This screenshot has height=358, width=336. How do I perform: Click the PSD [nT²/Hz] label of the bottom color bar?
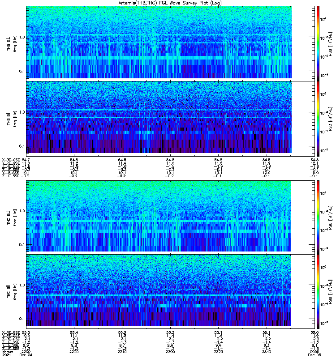pyautogui.click(x=330, y=292)
